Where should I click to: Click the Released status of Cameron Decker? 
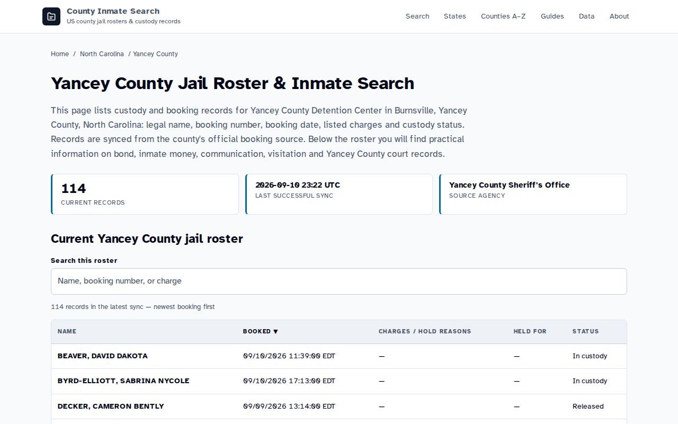pyautogui.click(x=588, y=407)
